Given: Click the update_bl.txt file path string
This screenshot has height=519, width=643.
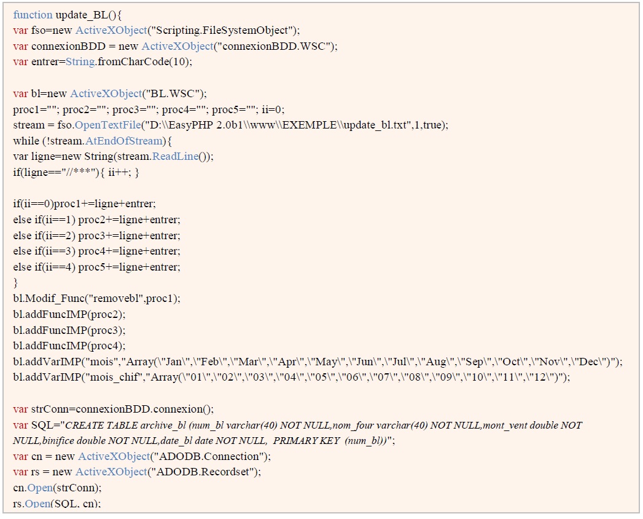Looking at the screenshot, I should (283, 125).
